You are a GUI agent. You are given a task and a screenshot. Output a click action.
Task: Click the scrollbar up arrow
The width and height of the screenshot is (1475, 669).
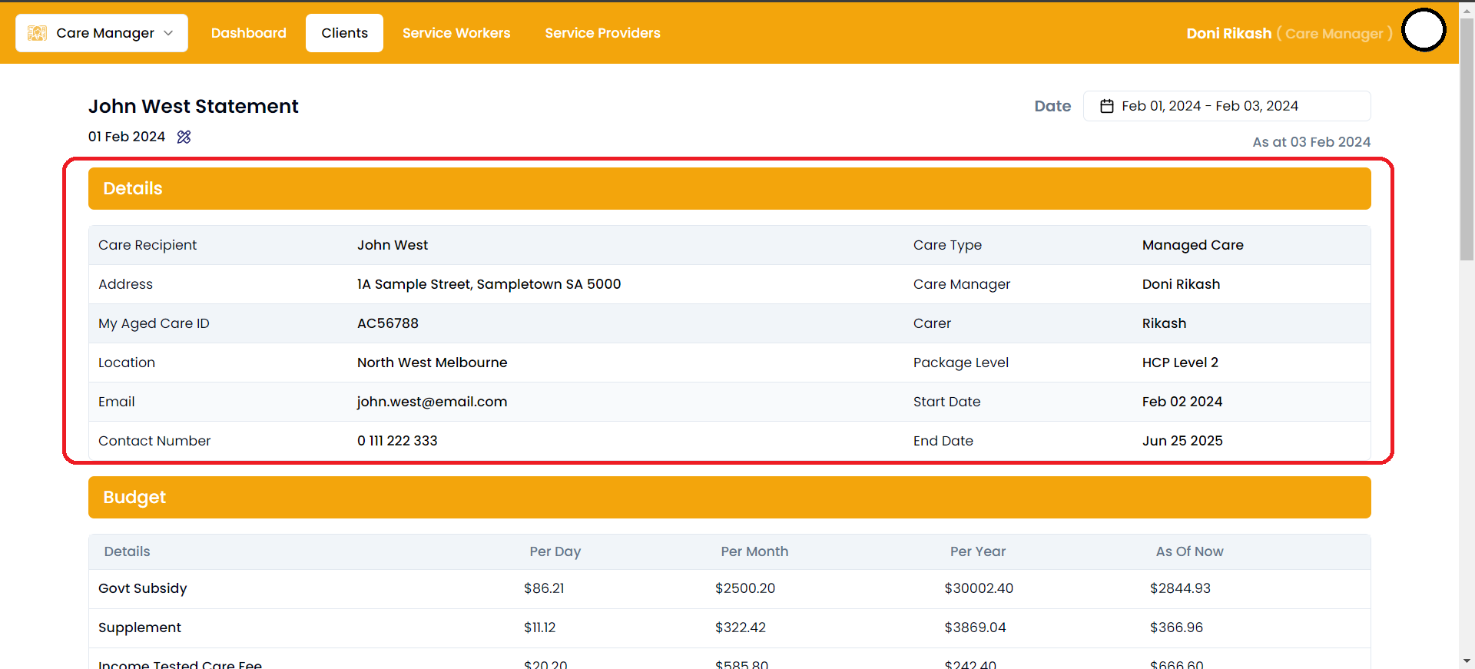point(1467,8)
